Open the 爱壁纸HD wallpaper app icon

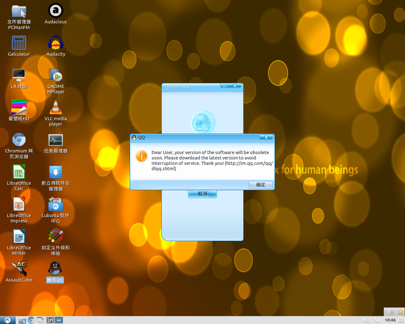pos(19,108)
